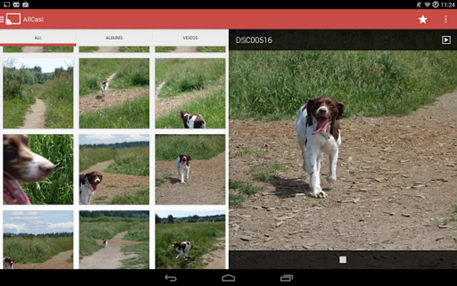Tap the DSC00516 photo title
The width and height of the screenshot is (457, 286).
254,40
